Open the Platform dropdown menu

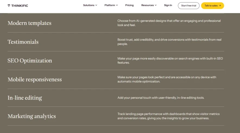pyautogui.click(x=111, y=5)
